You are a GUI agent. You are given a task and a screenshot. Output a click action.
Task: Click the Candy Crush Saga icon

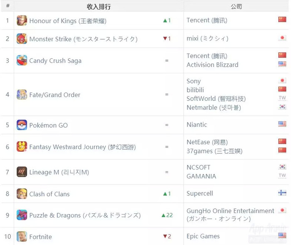click(x=22, y=60)
